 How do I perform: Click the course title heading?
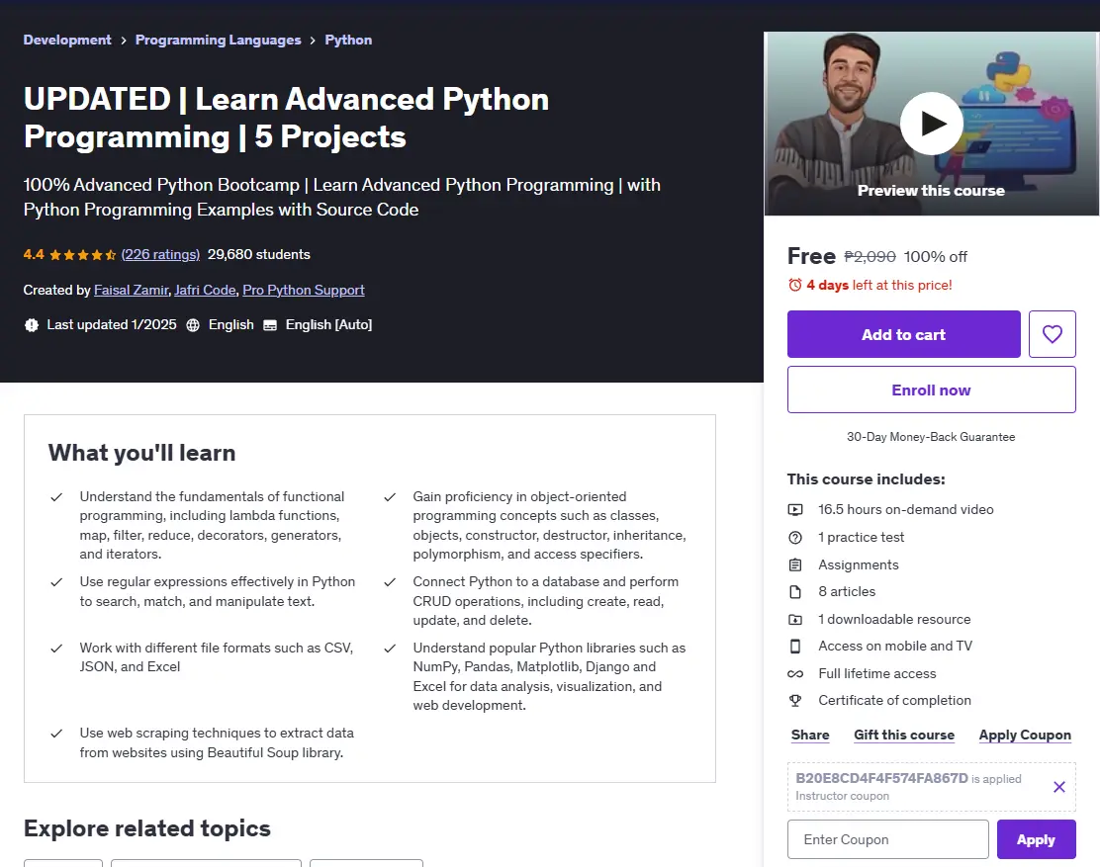point(286,118)
